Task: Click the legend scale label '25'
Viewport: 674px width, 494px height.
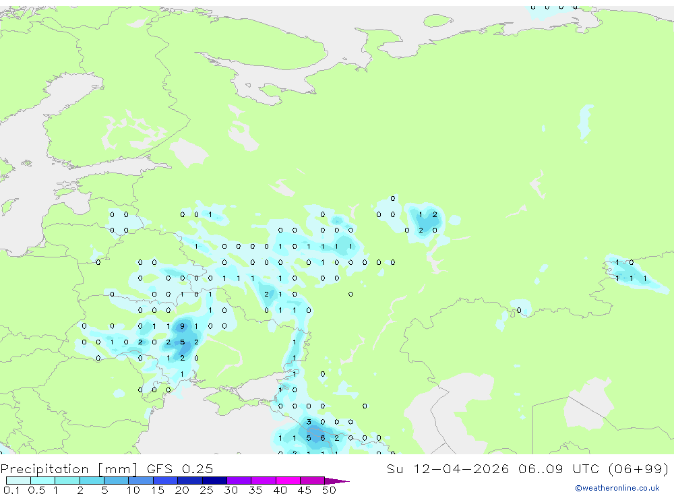Action: [x=206, y=490]
